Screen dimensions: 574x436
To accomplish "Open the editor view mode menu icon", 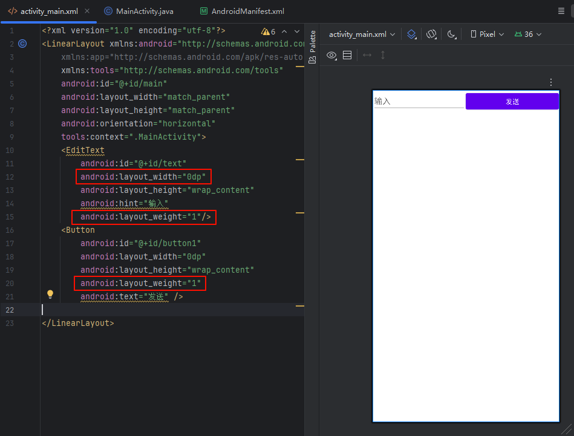I will (561, 11).
